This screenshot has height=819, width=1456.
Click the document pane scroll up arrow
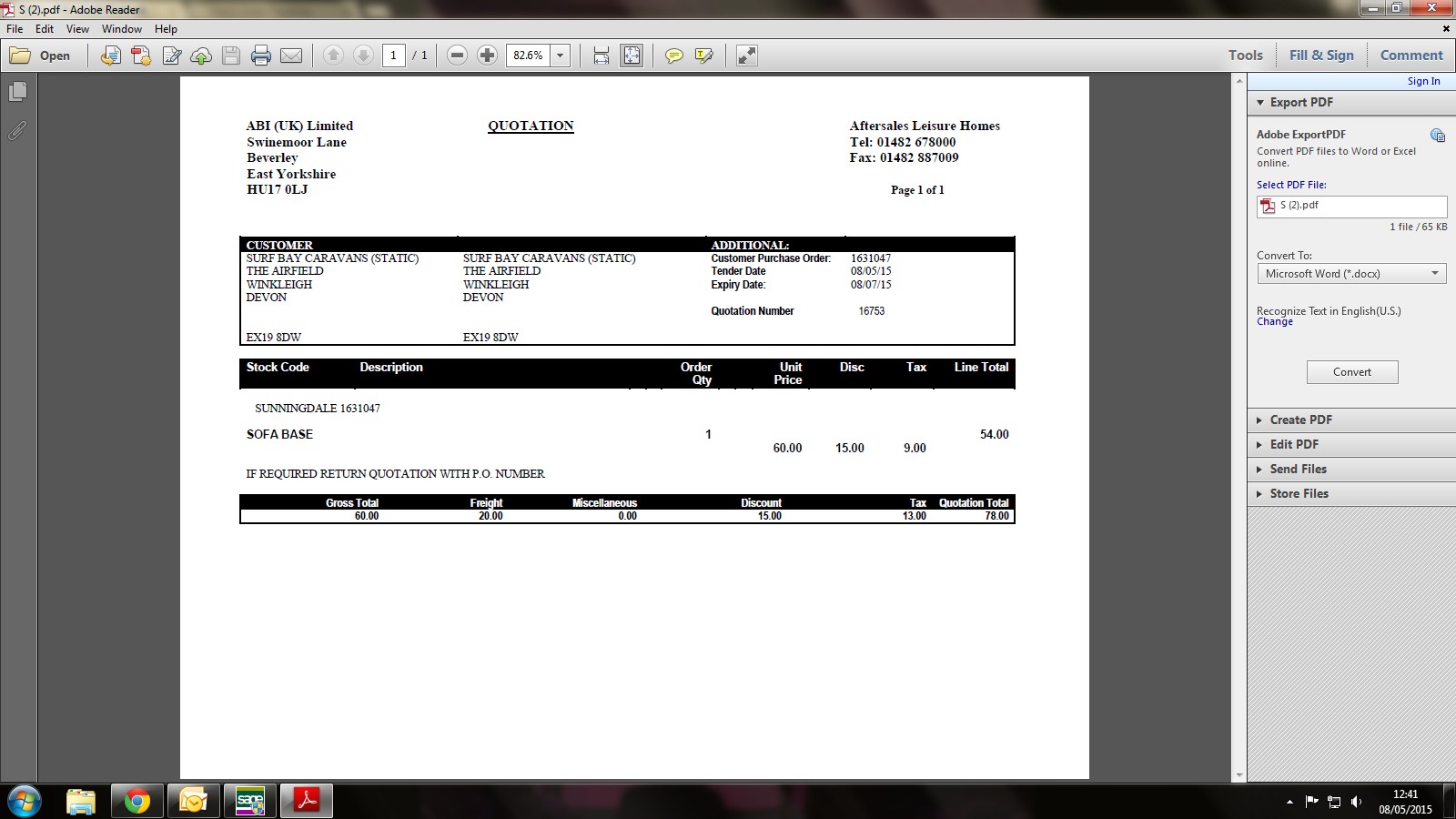pyautogui.click(x=1239, y=81)
